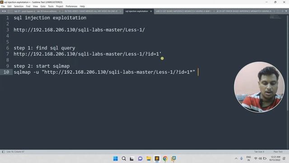Click the URL ending in ?id=1' on line 7
The height and width of the screenshot is (163, 289).
[x=87, y=54]
